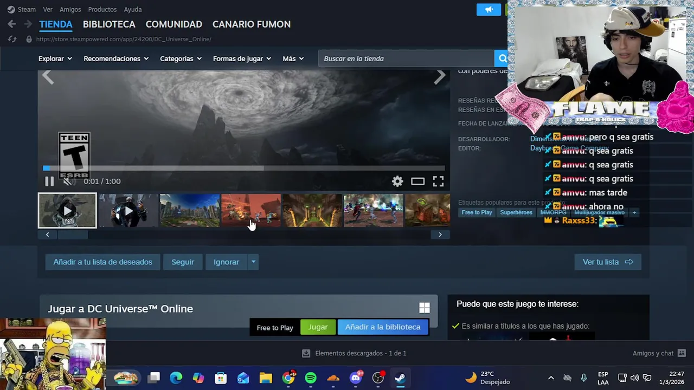
Task: Open the Ignorar options dropdown arrow
Action: 253,262
